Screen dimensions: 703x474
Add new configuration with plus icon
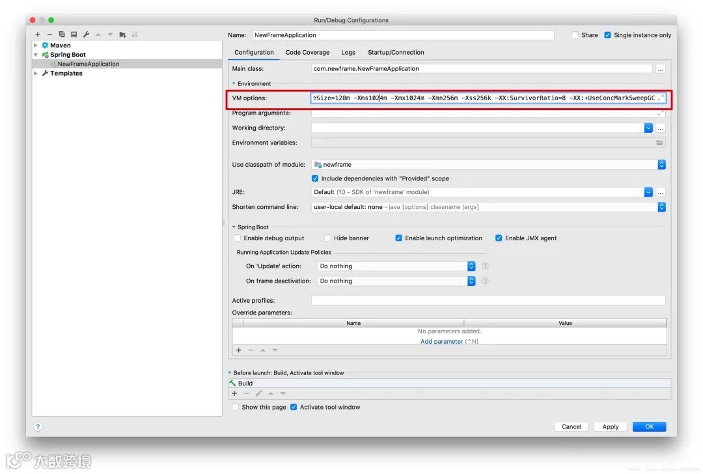[38, 35]
